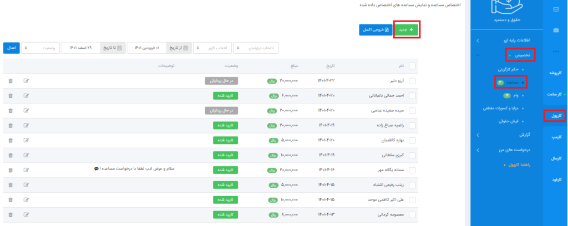This screenshot has height=226, width=568.
Task: Open edit icon for سمانه یگانه مهر
Action: (x=26, y=170)
